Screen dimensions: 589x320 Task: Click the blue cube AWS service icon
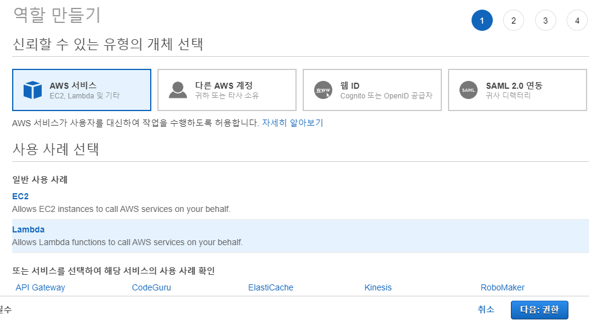(33, 90)
